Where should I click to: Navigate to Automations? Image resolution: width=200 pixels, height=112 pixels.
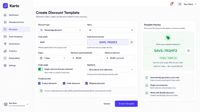tap(16, 44)
